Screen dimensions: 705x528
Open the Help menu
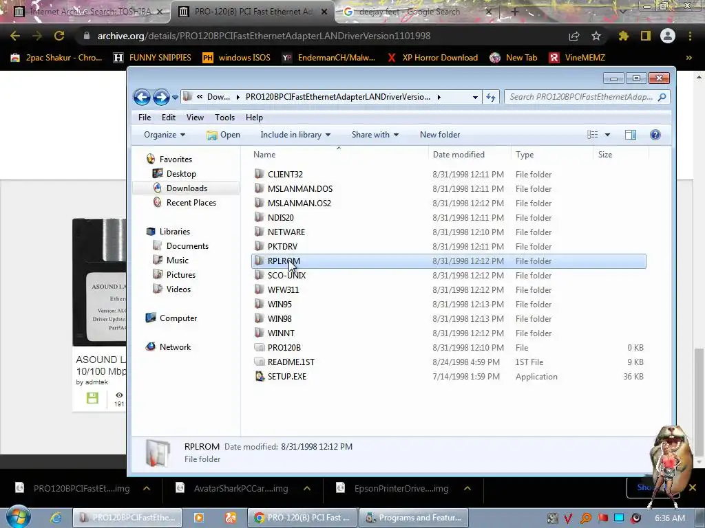click(254, 118)
